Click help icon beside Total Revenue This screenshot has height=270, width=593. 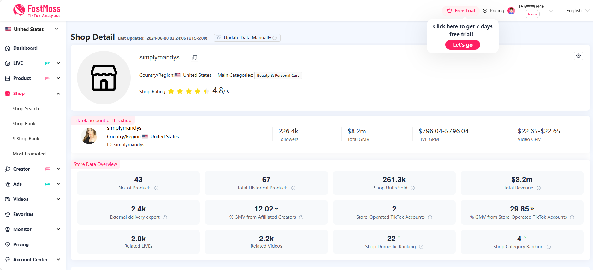pyautogui.click(x=538, y=188)
